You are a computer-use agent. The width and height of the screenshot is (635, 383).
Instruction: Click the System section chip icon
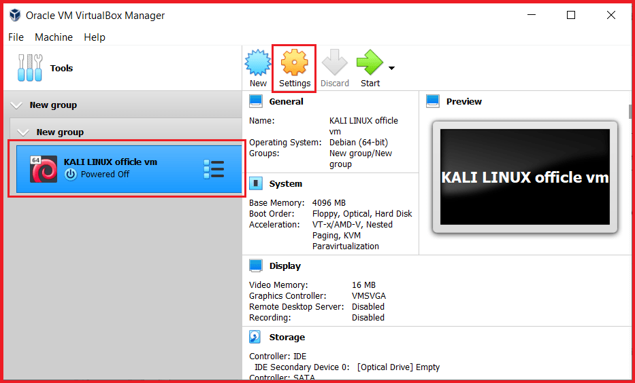[255, 184]
